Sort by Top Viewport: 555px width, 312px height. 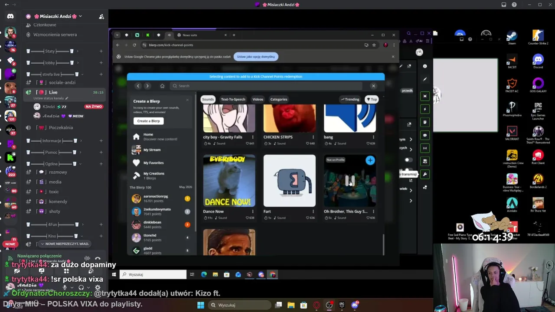[372, 99]
